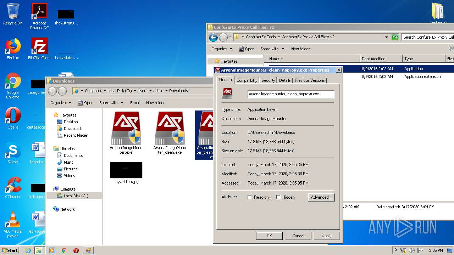Click Back arrow in ConfuserEx window
Screen dimensions: 454x255
pyautogui.click(x=213, y=37)
